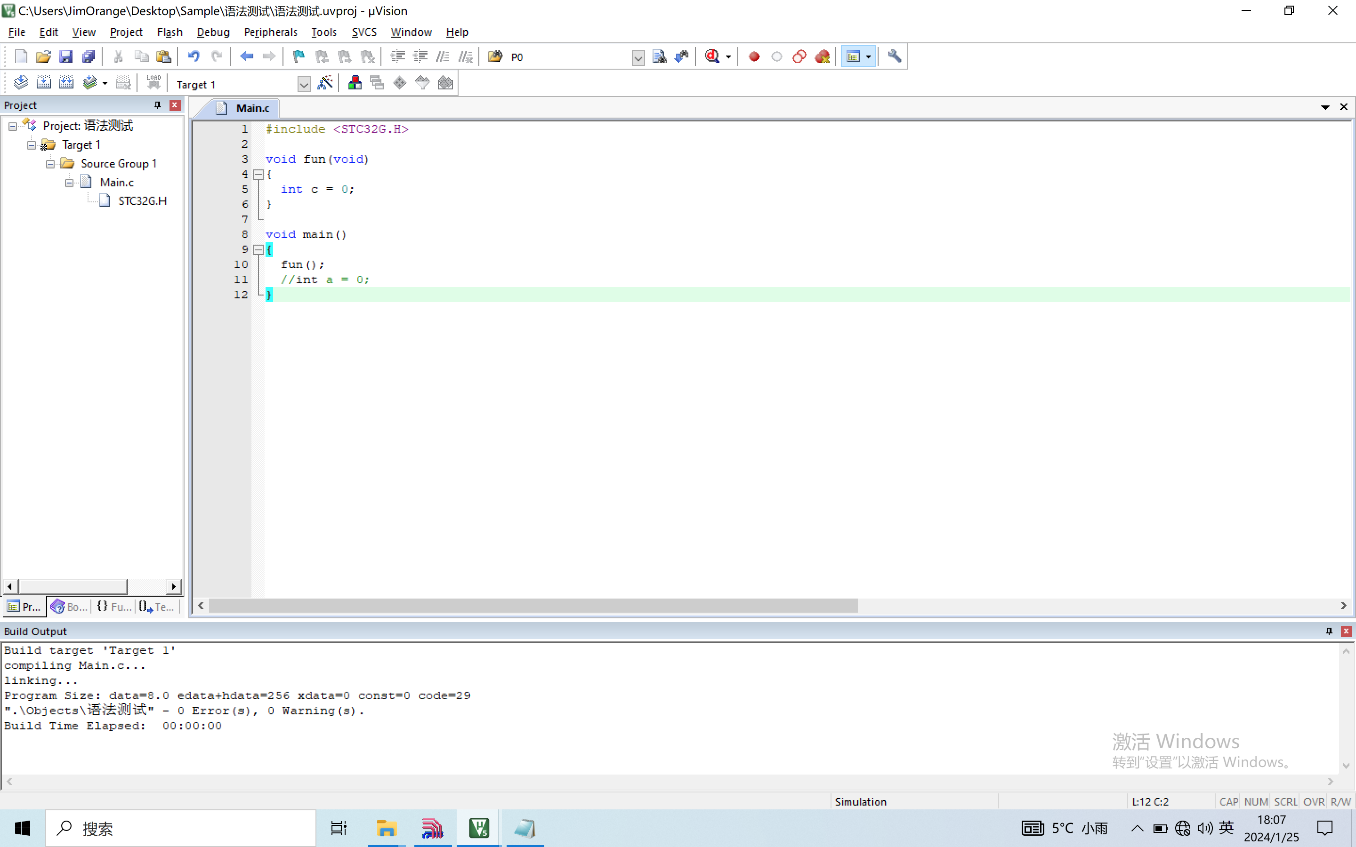Open the find text P0 dropdown
This screenshot has width=1356, height=847.
click(638, 57)
